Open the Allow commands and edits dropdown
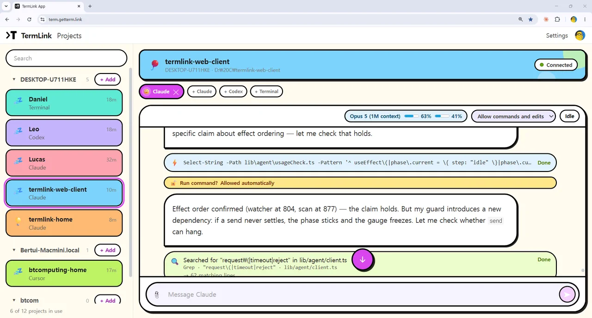The width and height of the screenshot is (592, 318). tap(513, 116)
